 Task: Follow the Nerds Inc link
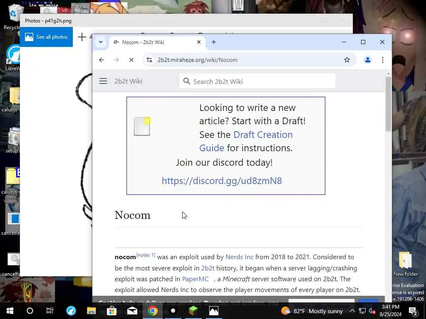pyautogui.click(x=239, y=257)
